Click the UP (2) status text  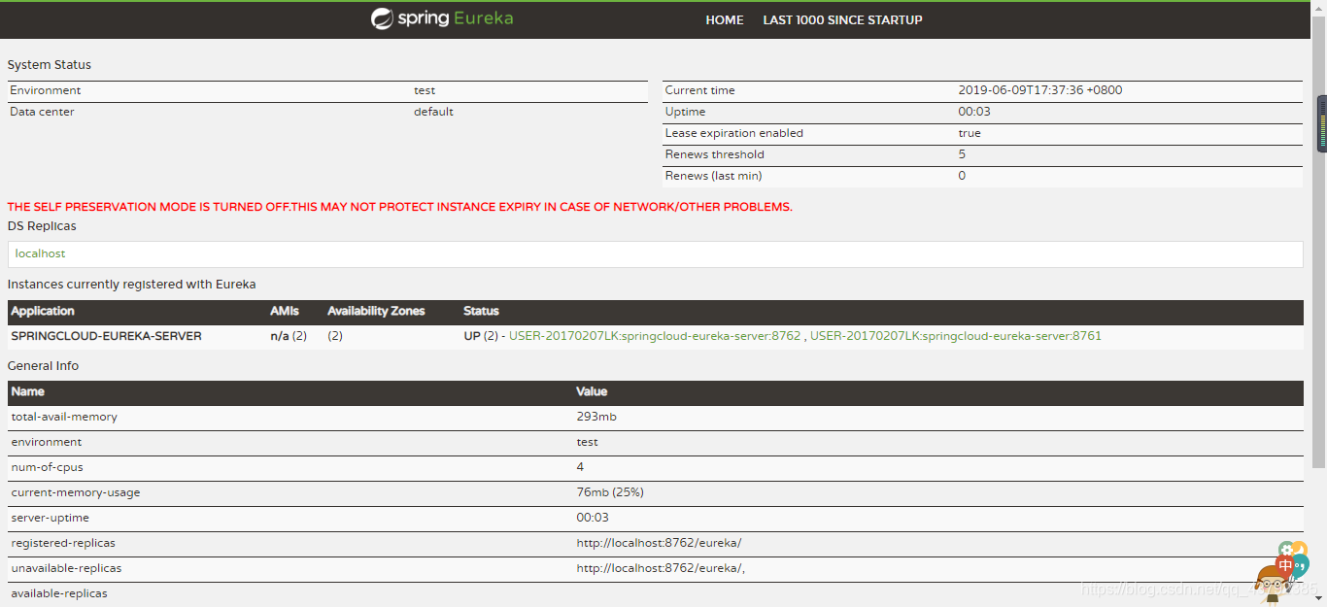(x=483, y=336)
